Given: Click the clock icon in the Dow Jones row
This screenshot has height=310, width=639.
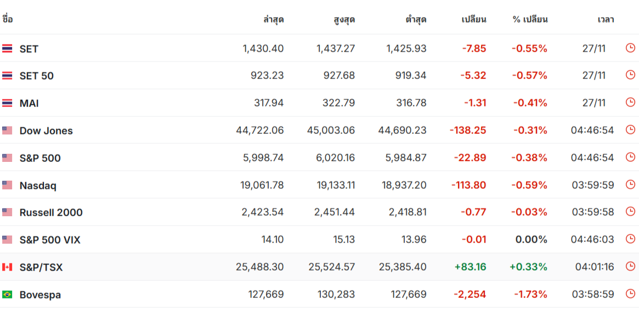Looking at the screenshot, I should 630,130.
